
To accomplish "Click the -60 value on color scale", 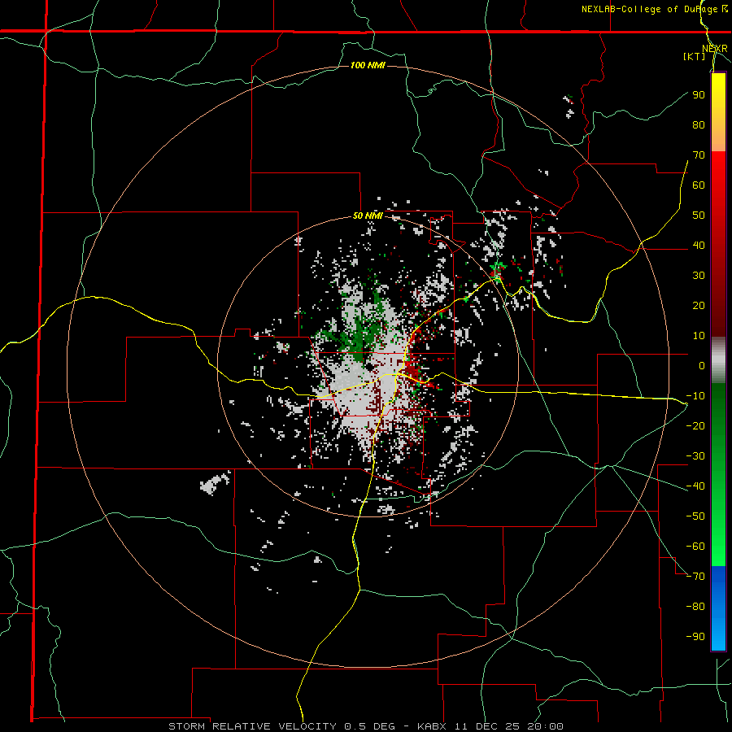I will (695, 547).
